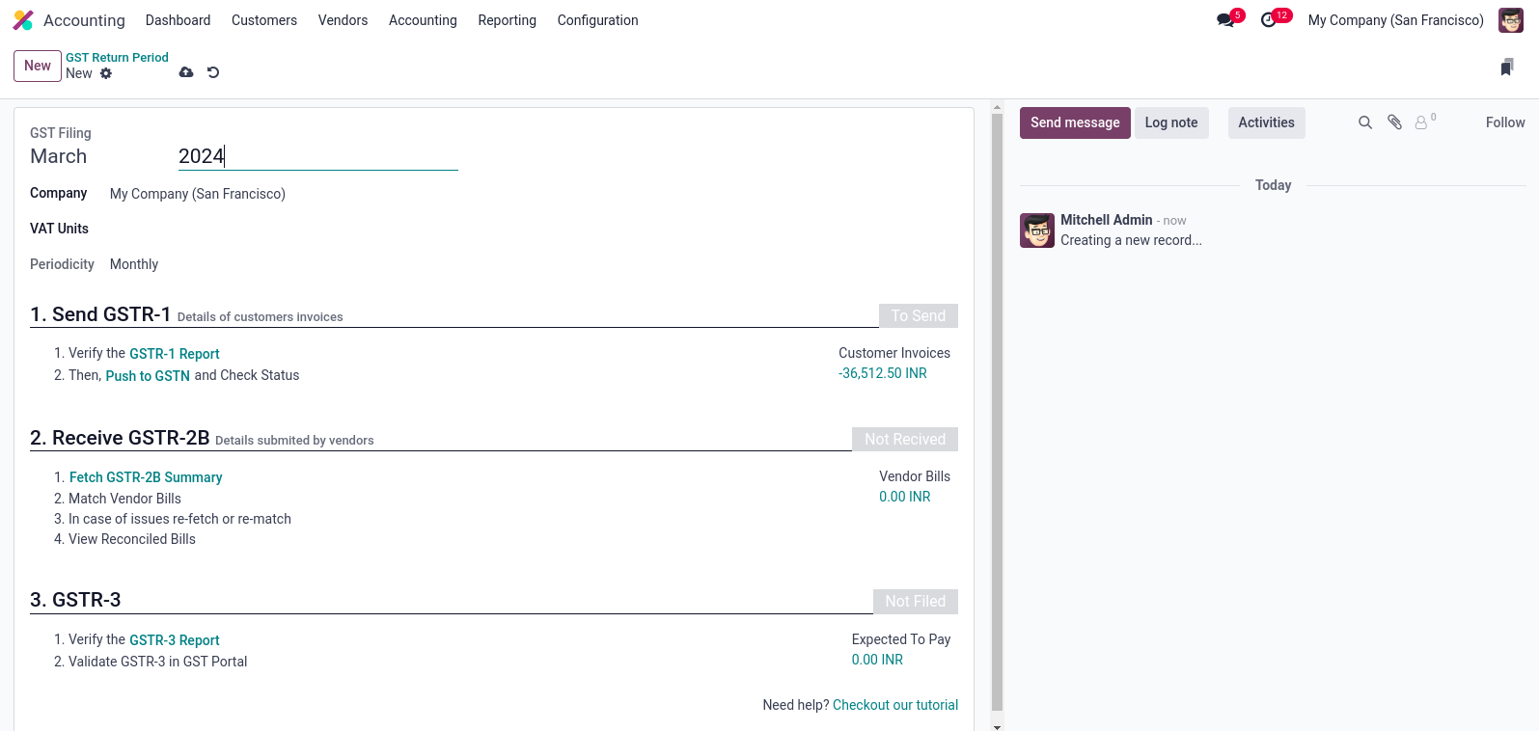Click the year field showing 2024
Screen dimensions: 1539x731
coord(317,156)
